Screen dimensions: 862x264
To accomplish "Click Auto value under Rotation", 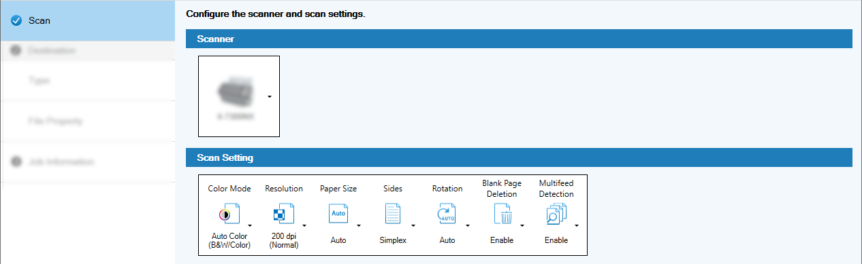I will [x=447, y=240].
